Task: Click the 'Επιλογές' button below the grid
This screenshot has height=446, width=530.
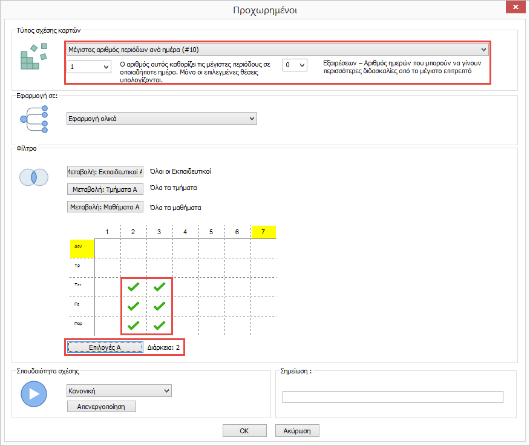Action: 105,347
